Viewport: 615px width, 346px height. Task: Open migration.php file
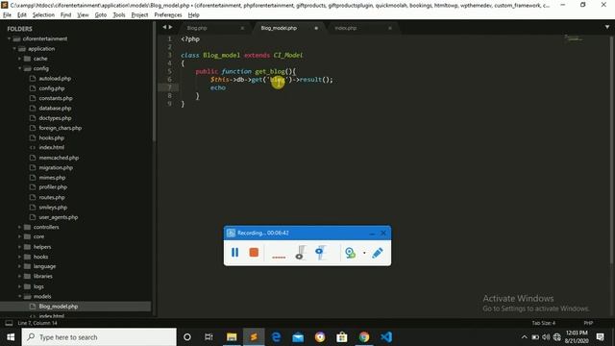coord(56,167)
